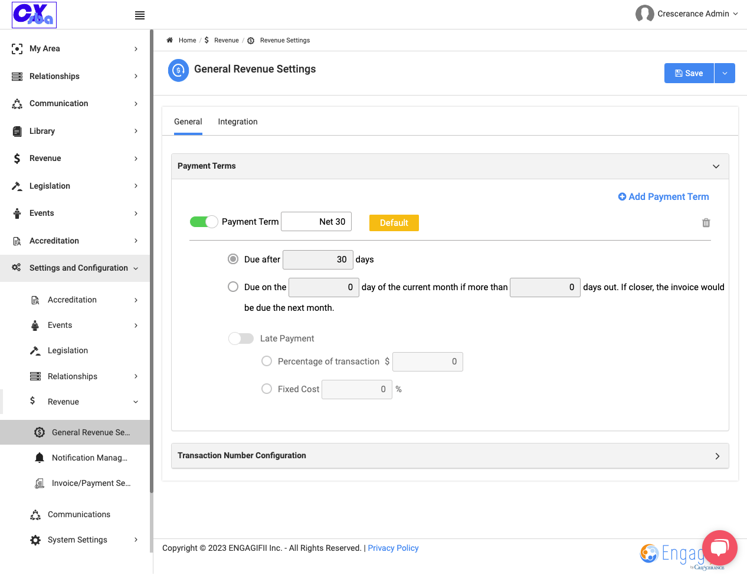The image size is (747, 575).
Task: Click the top-level Revenue dollar icon
Action: (x=17, y=159)
